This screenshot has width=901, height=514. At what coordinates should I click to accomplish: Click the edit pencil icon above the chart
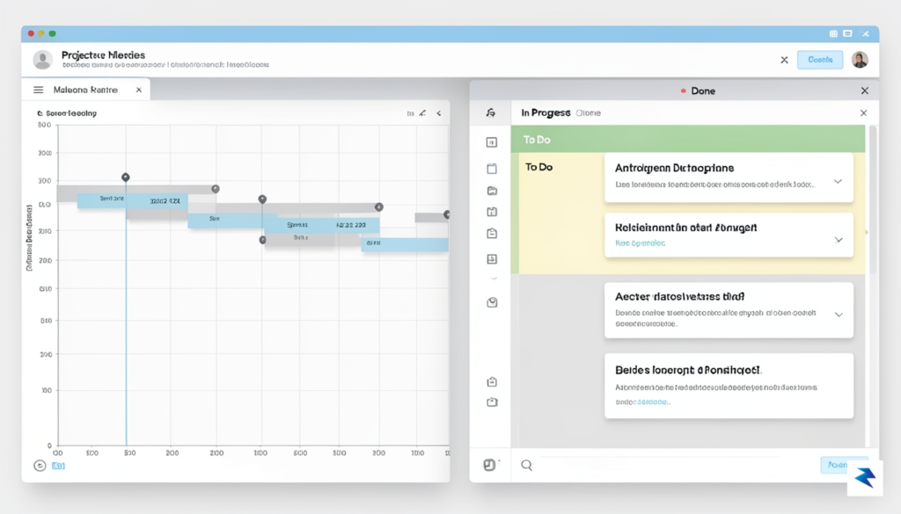pyautogui.click(x=423, y=113)
